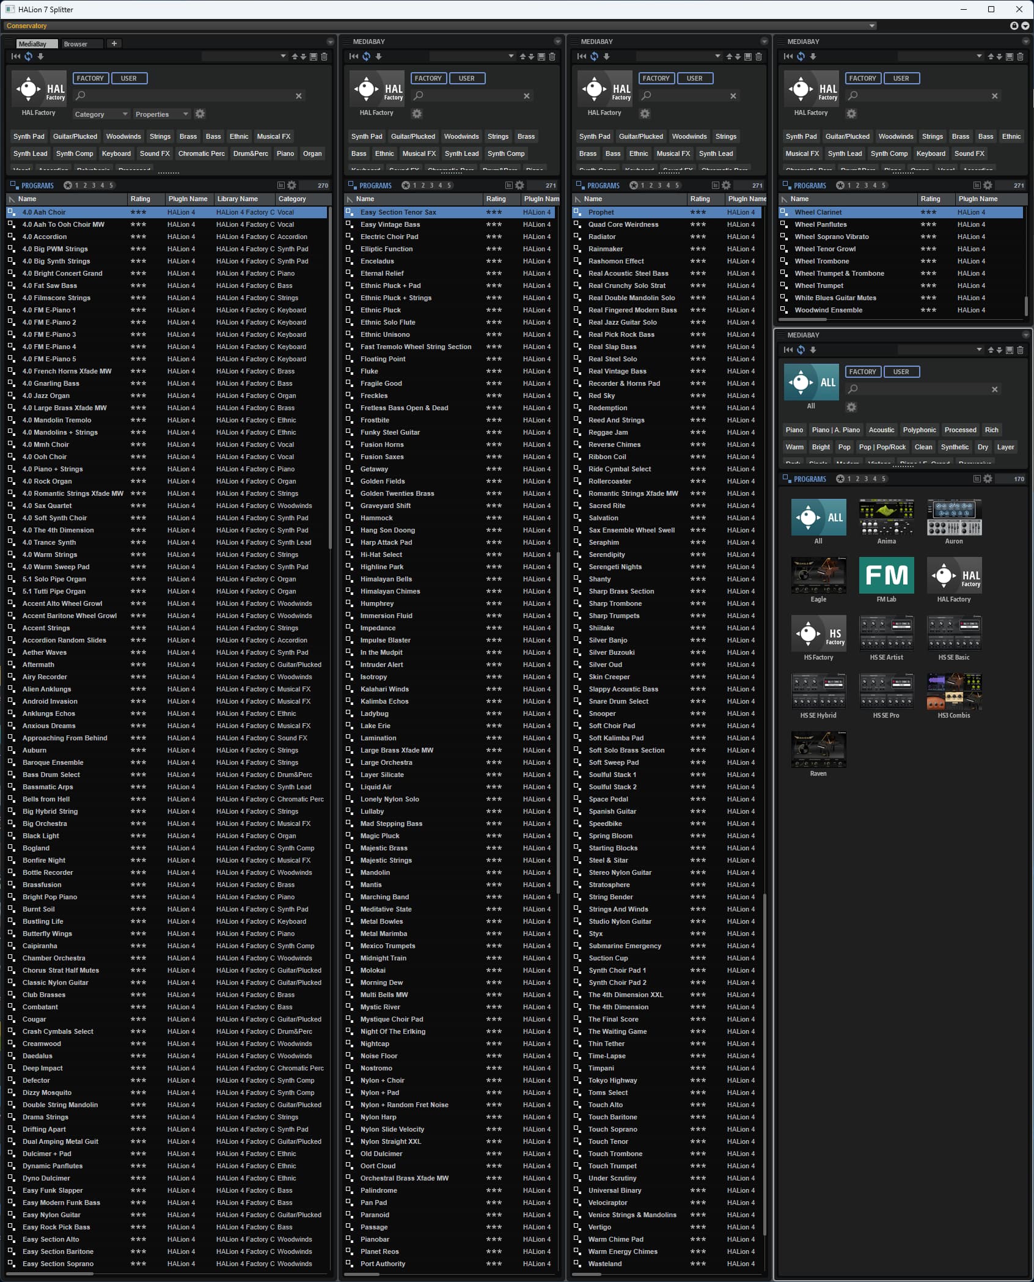Open results settings gear beside the 170 count
Viewport: 1034px width, 1282px height.
988,479
